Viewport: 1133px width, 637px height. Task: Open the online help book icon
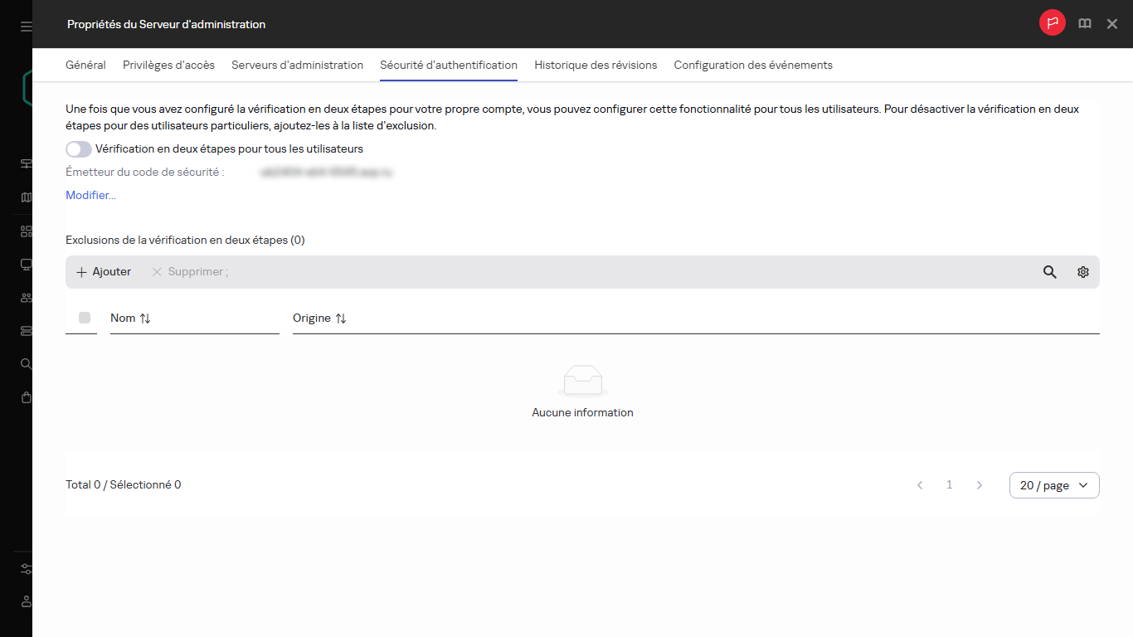(1084, 23)
